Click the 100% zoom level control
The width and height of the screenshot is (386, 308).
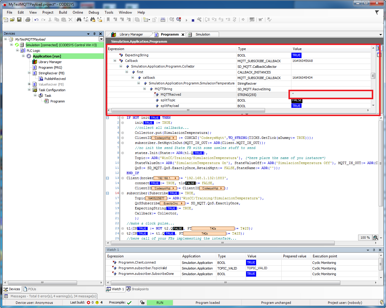(365, 238)
